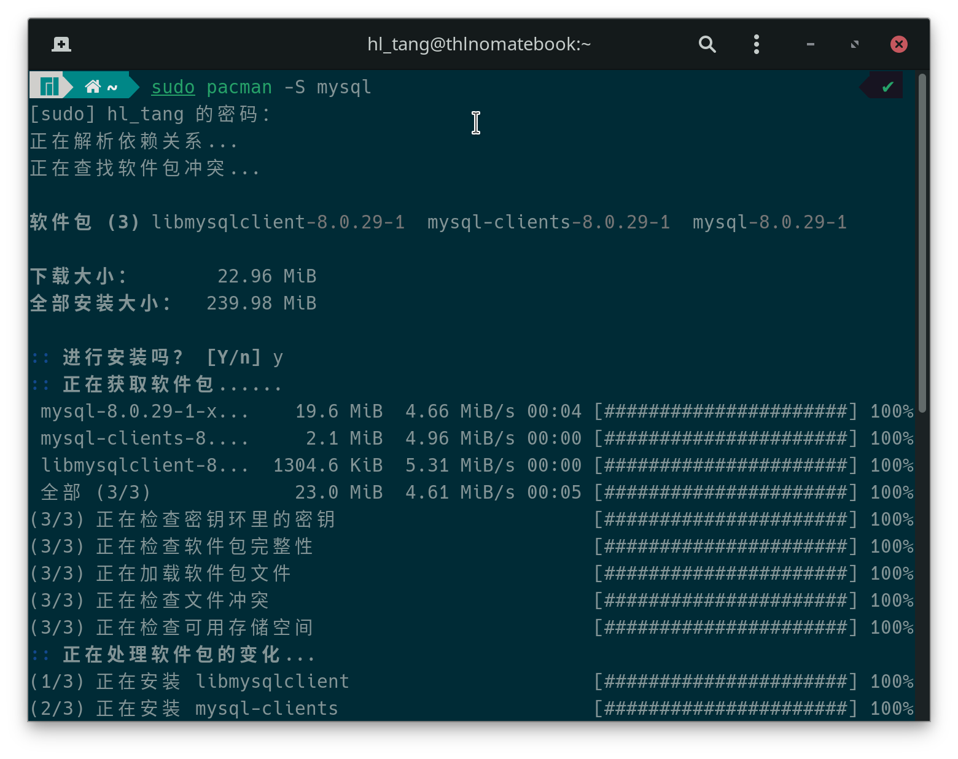Click progress bar for installing libmysqlclient
The height and width of the screenshot is (759, 958).
tap(725, 682)
